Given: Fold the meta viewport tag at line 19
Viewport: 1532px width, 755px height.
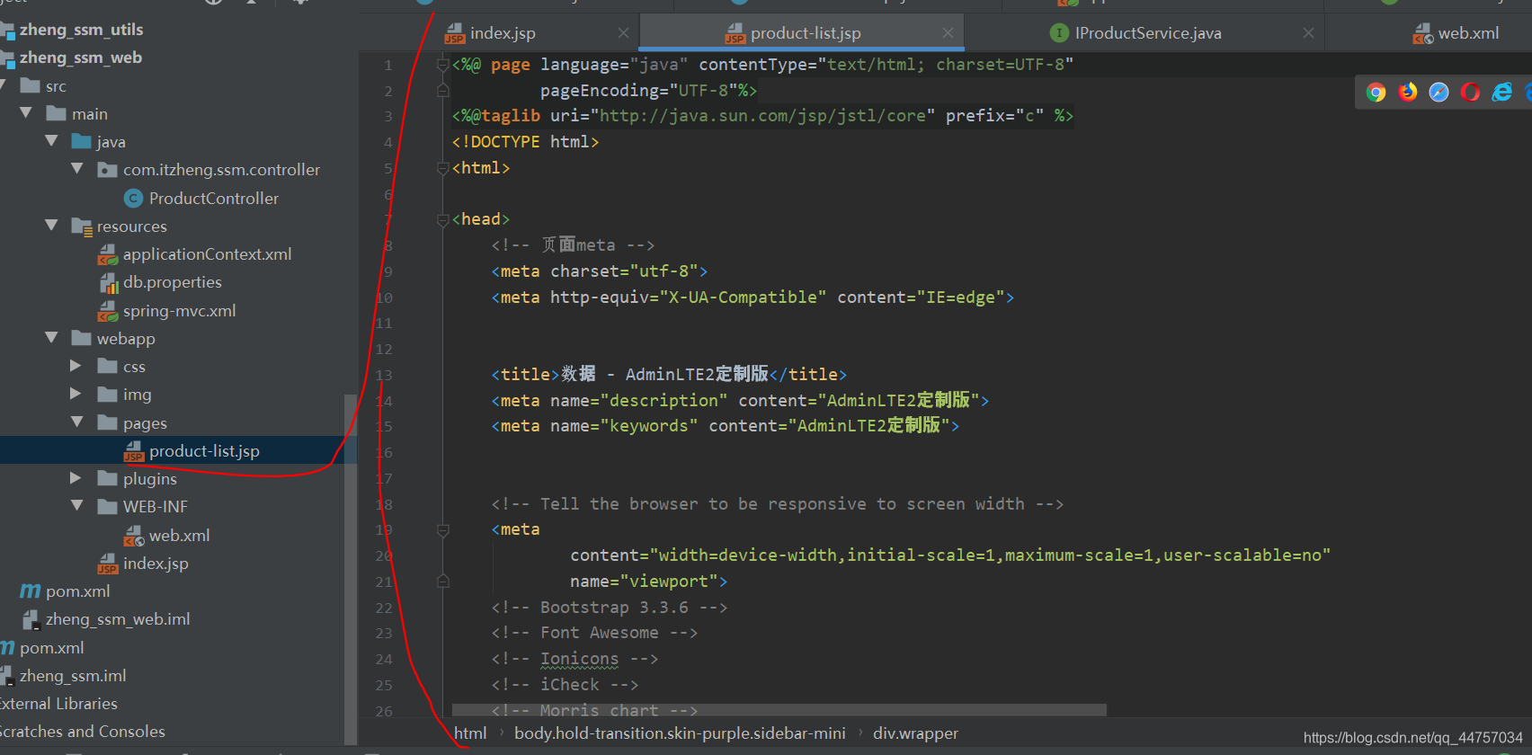Looking at the screenshot, I should pyautogui.click(x=442, y=530).
